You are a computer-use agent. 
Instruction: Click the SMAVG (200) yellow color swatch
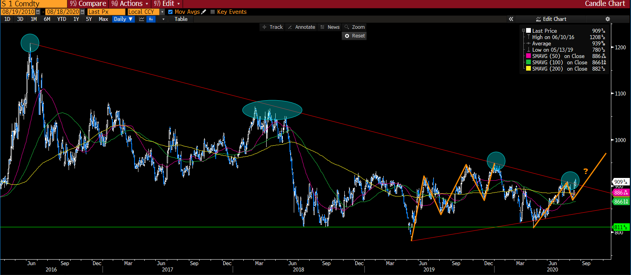click(528, 69)
